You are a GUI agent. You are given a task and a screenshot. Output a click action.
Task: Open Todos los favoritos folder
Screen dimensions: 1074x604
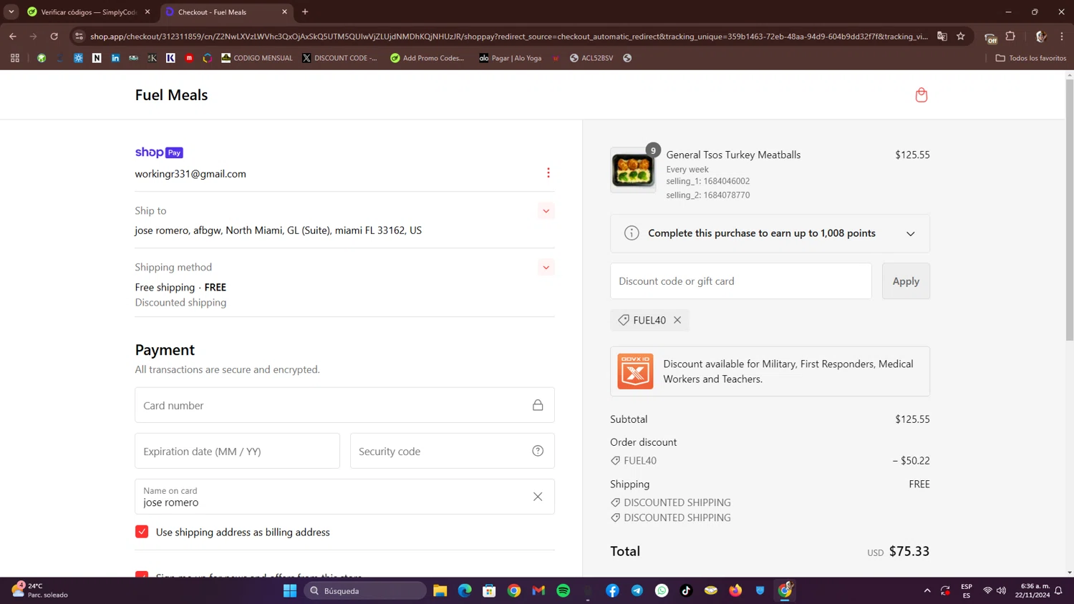click(1031, 58)
